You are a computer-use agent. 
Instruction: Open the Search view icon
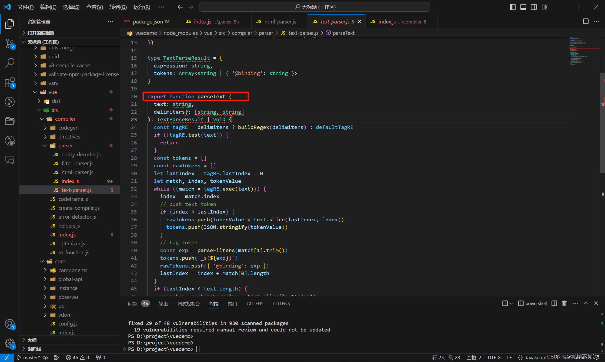pyautogui.click(x=10, y=63)
